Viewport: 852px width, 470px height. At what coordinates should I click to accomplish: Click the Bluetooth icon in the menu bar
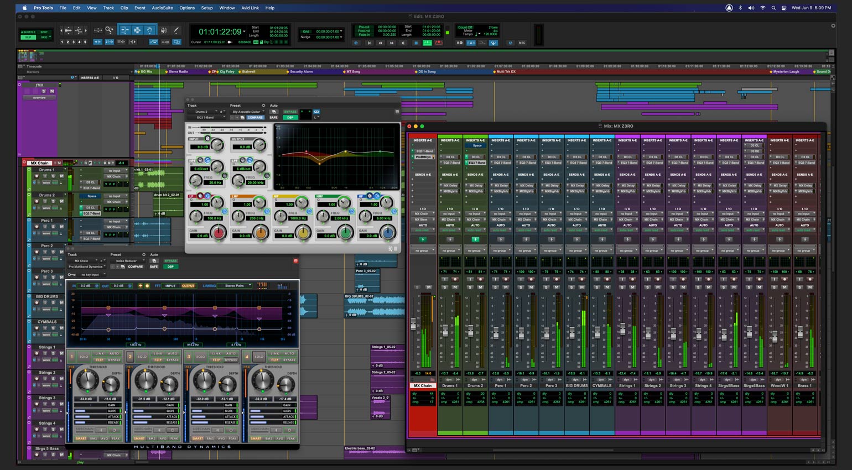pos(740,8)
